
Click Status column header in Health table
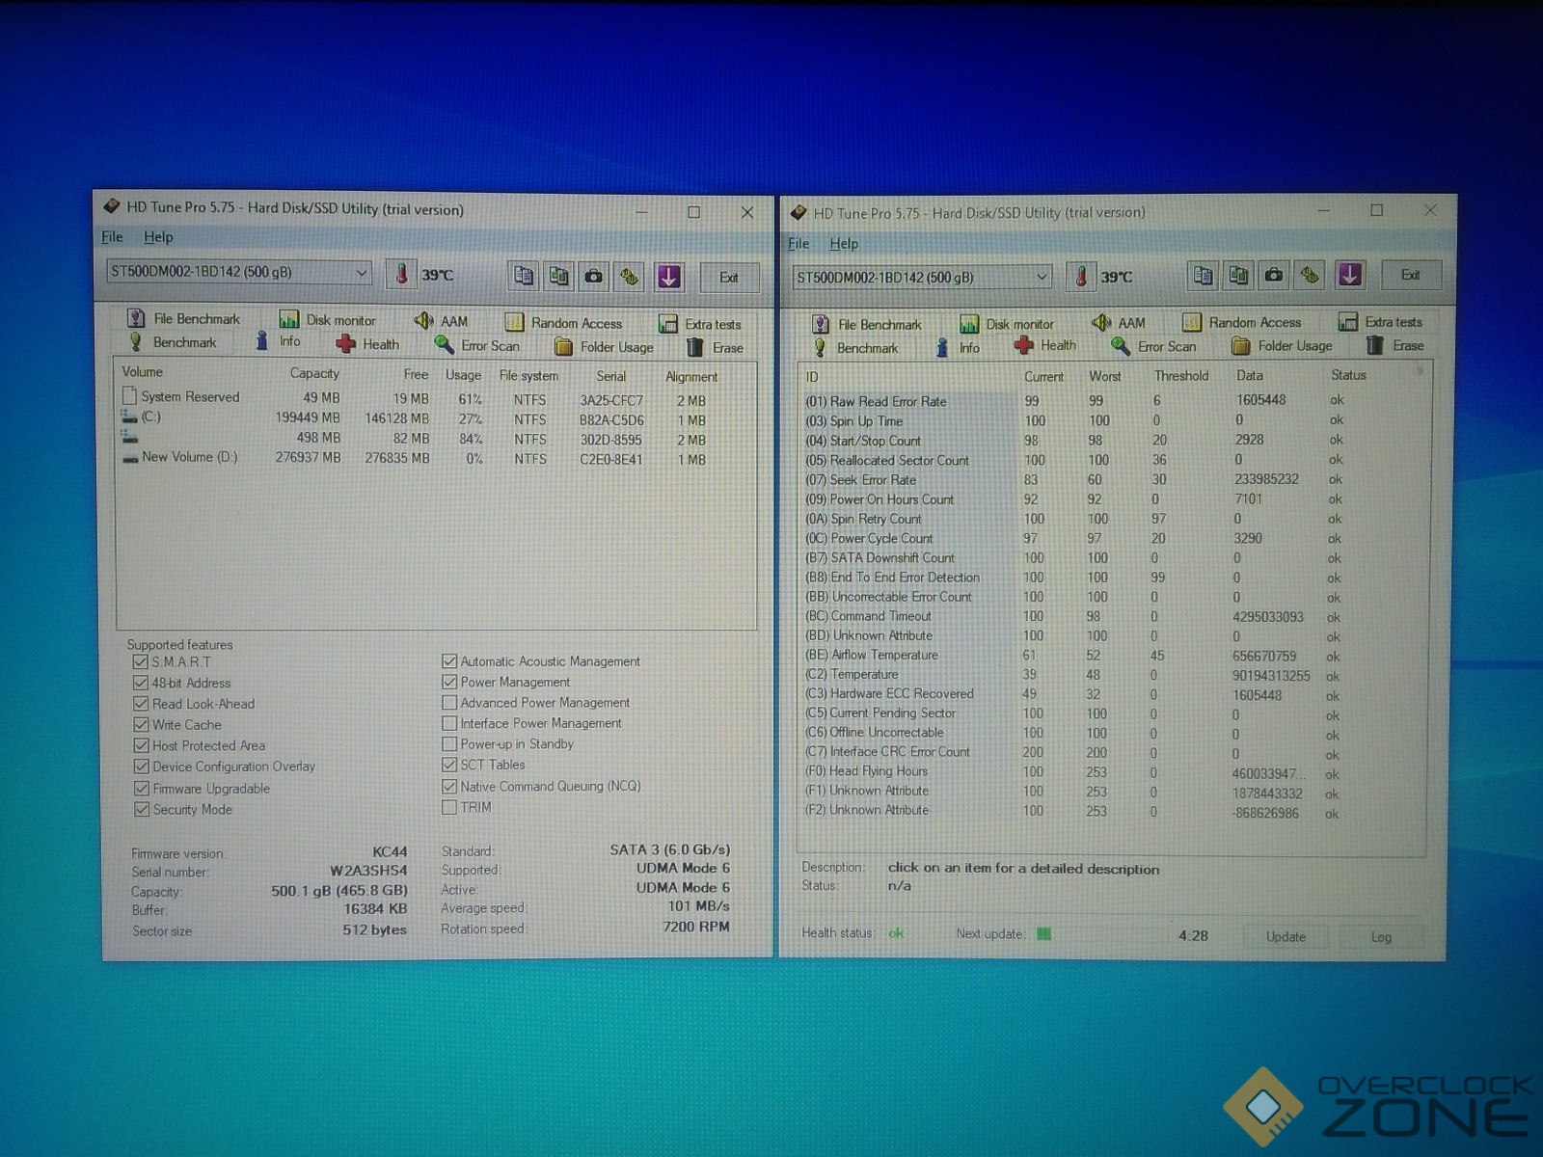1348,375
